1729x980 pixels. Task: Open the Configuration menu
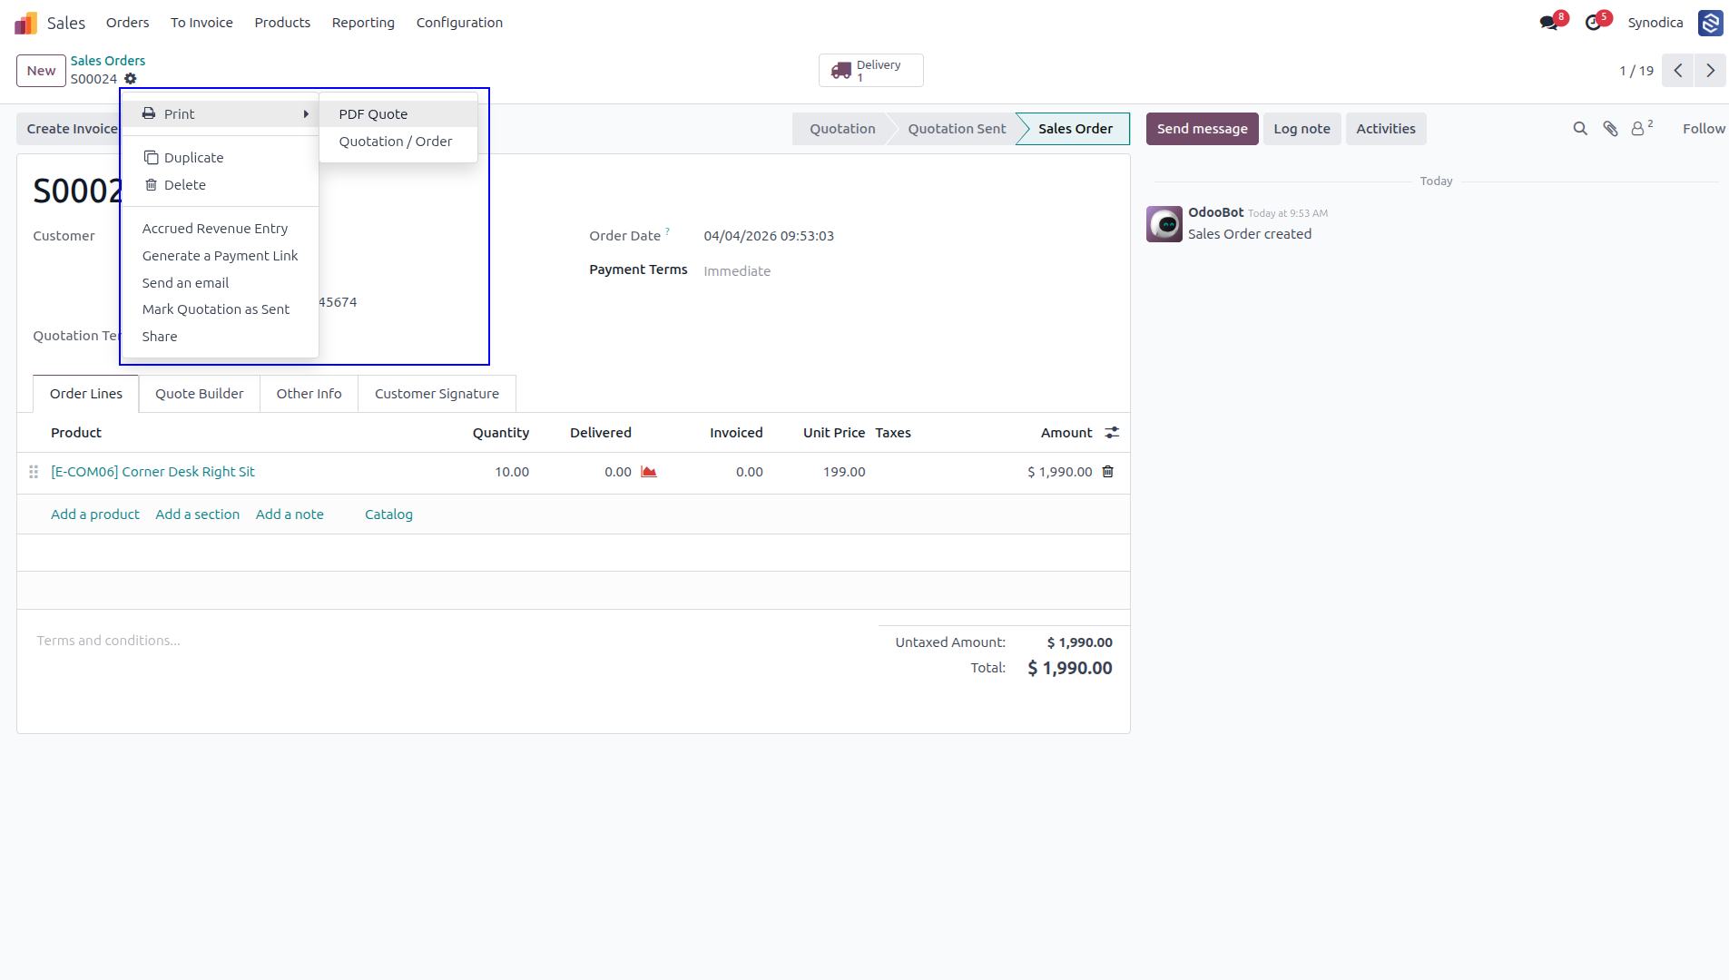pos(459,23)
